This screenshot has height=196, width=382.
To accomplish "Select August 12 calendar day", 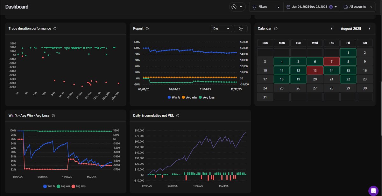I will pos(298,71).
